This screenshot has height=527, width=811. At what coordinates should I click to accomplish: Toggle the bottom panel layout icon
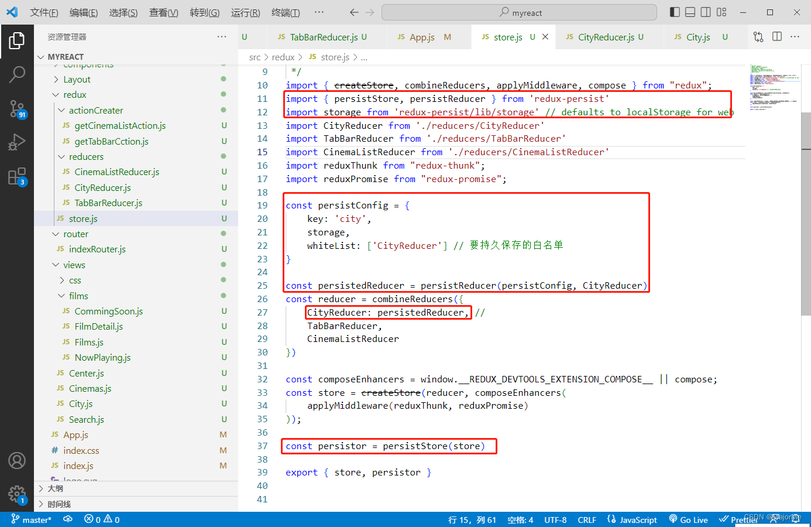point(690,12)
